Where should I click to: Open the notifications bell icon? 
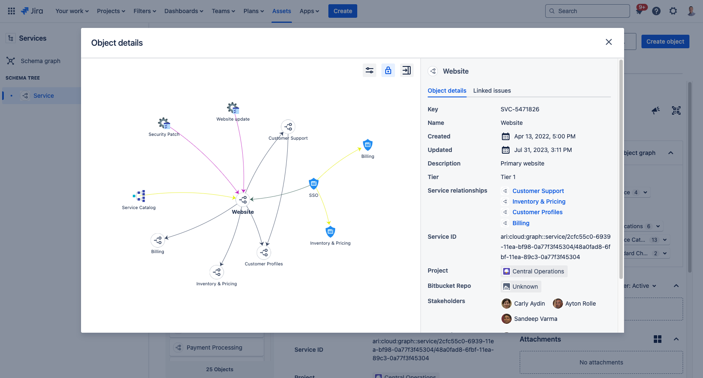(639, 11)
